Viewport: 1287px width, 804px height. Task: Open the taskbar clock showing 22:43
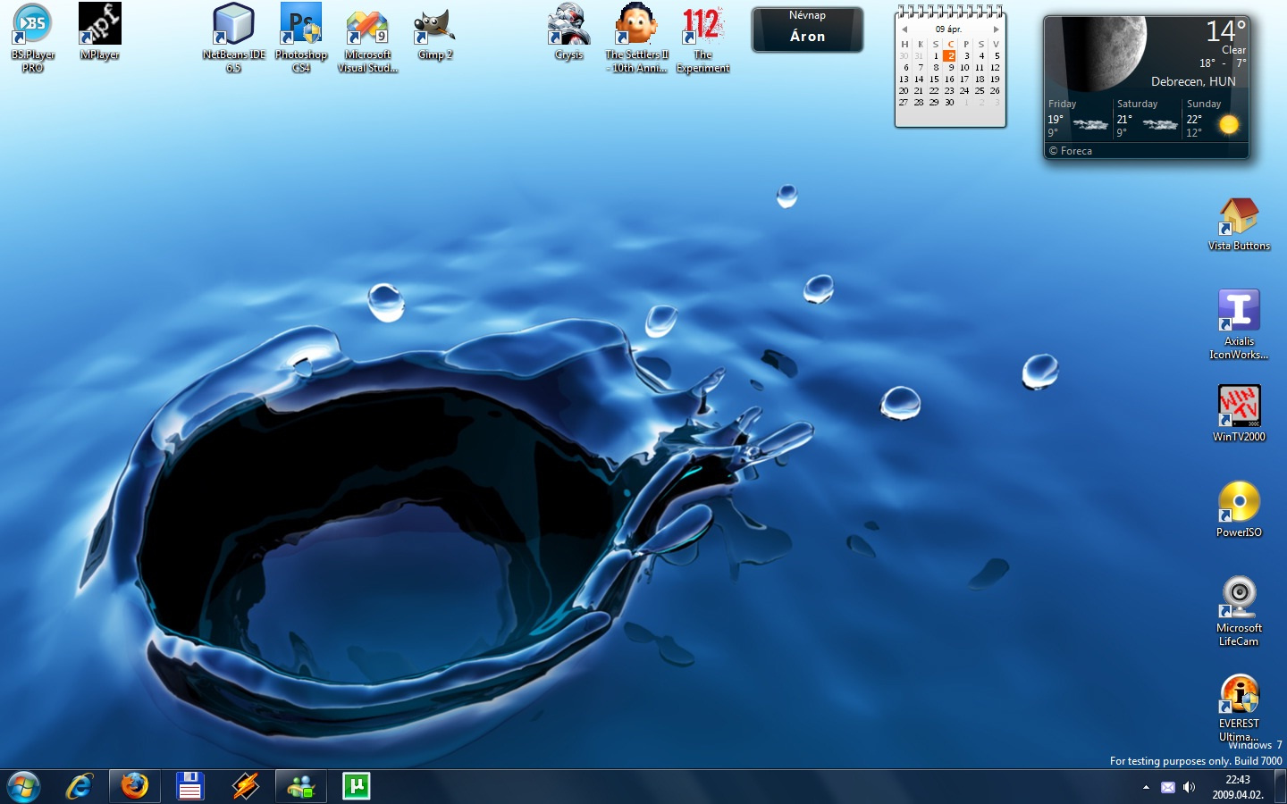coord(1238,787)
